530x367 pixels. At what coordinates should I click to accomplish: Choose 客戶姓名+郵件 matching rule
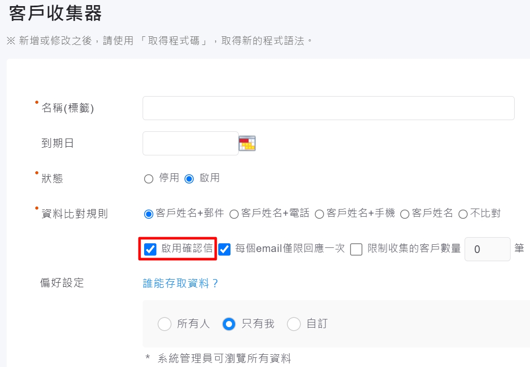[149, 214]
